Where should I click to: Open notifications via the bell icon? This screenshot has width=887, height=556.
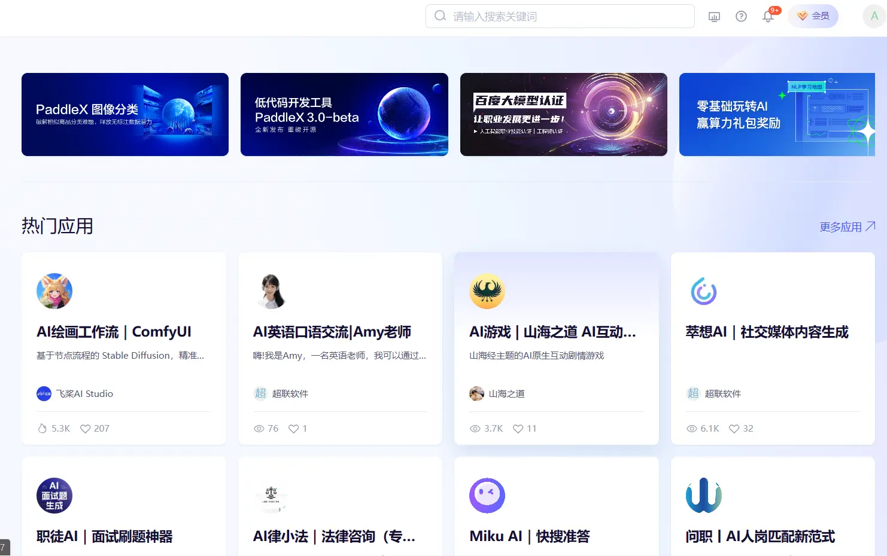(768, 16)
